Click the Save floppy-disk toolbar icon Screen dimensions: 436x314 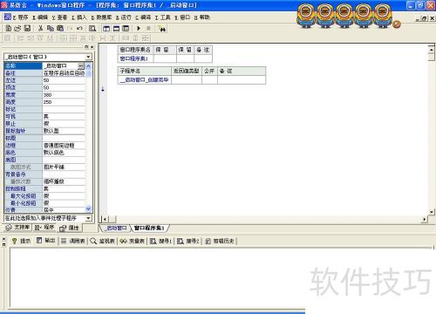27,28
